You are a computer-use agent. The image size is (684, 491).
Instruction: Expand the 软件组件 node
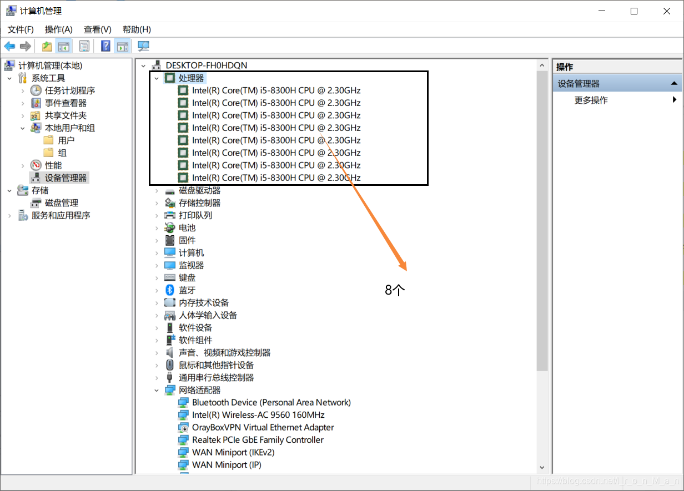[x=157, y=340]
